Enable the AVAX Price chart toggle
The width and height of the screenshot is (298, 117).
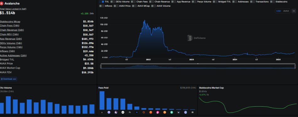[x=116, y=6]
